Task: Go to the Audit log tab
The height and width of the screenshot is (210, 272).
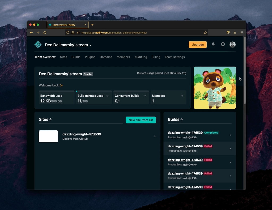Action: point(141,57)
